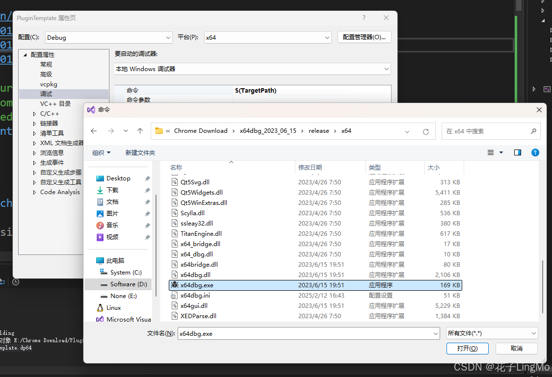
Task: Sort files by 名称 column
Action: (176, 167)
